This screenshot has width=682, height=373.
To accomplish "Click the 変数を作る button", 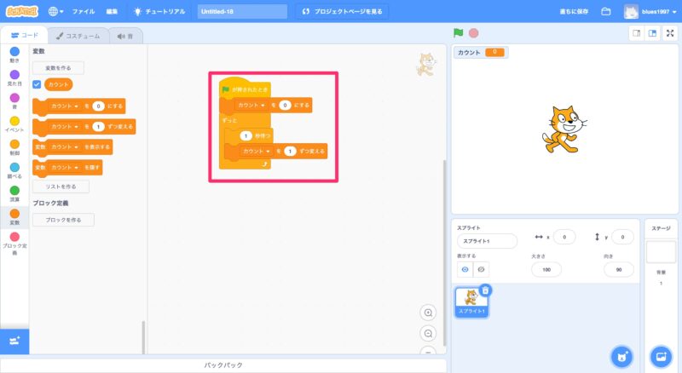I will (58, 67).
